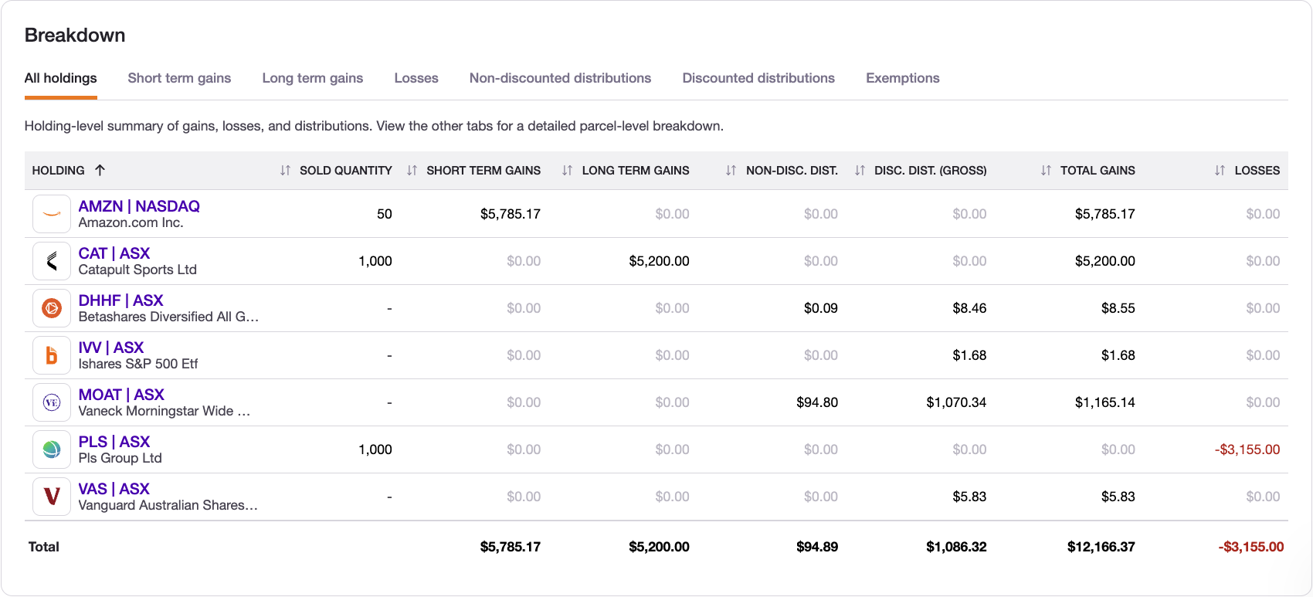
Task: Click the DISC. DIST. (GROSS) column header
Action: click(931, 171)
